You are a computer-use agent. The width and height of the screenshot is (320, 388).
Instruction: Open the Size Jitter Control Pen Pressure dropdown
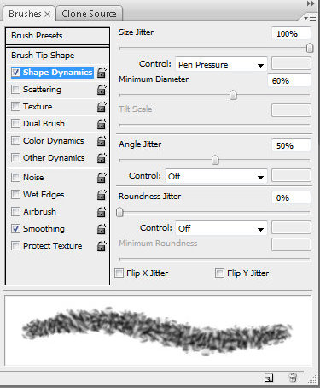pyautogui.click(x=221, y=64)
